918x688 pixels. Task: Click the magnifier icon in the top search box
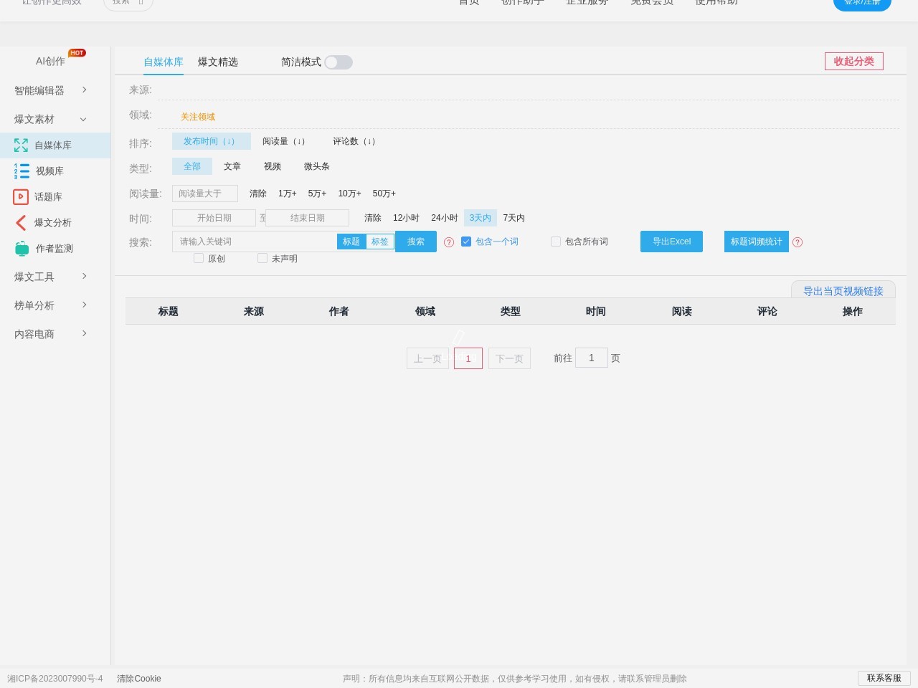(x=141, y=1)
